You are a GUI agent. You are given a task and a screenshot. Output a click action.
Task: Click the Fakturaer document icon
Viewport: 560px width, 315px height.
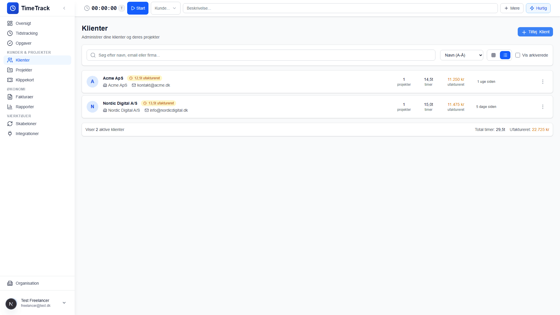coord(10,97)
